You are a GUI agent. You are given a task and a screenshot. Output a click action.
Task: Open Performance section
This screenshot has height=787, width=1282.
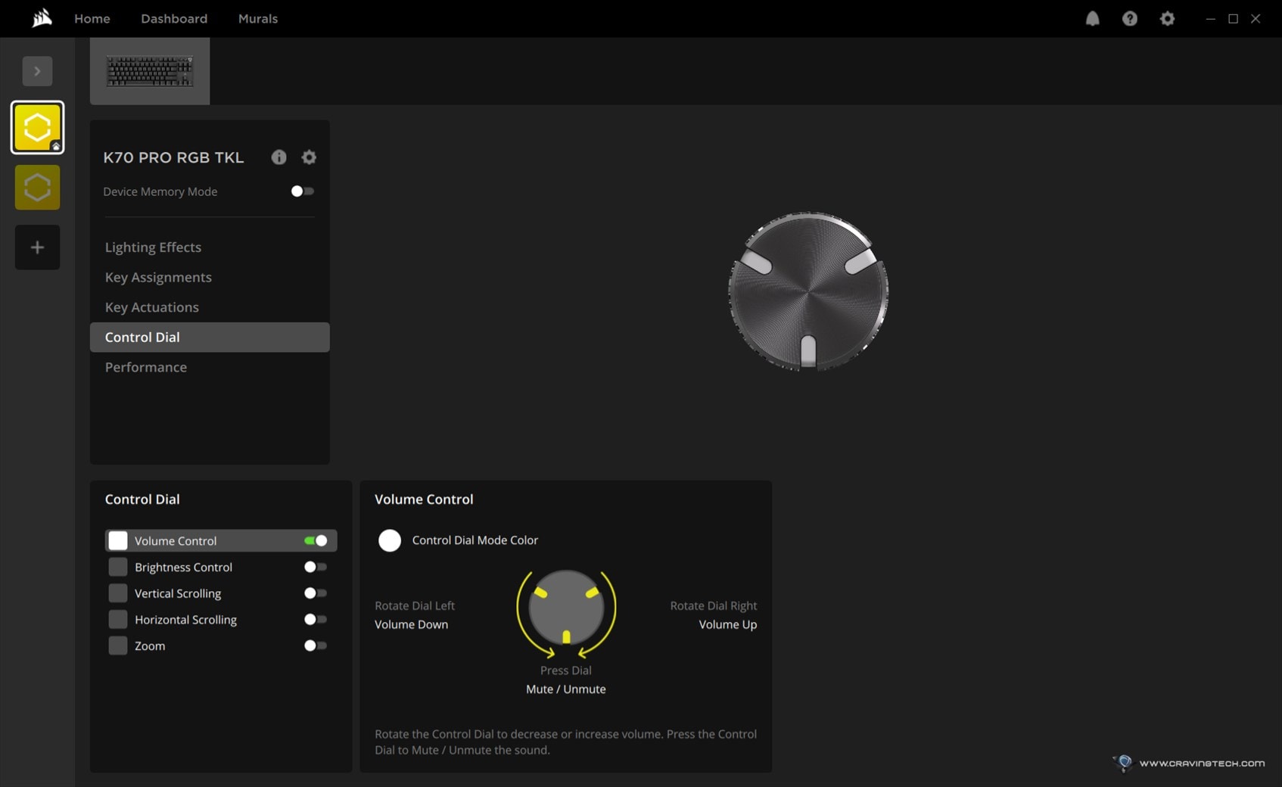pyautogui.click(x=145, y=367)
